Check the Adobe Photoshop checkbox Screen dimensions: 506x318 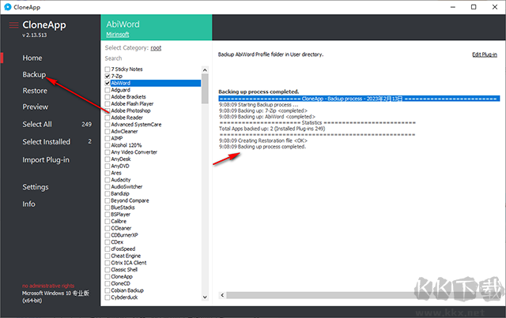(108, 110)
